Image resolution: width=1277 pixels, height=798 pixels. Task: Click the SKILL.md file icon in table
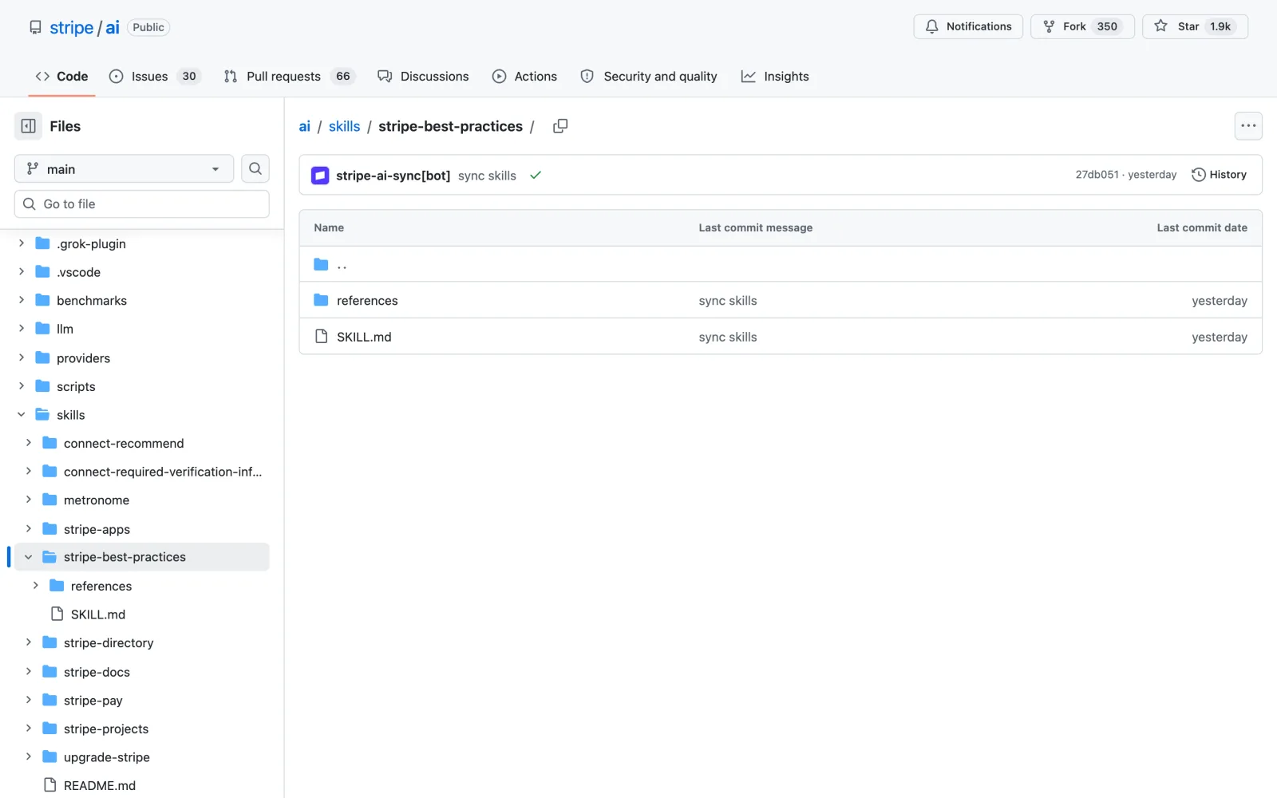click(321, 336)
